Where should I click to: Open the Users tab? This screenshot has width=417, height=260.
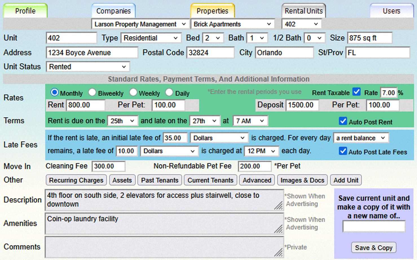coord(392,11)
